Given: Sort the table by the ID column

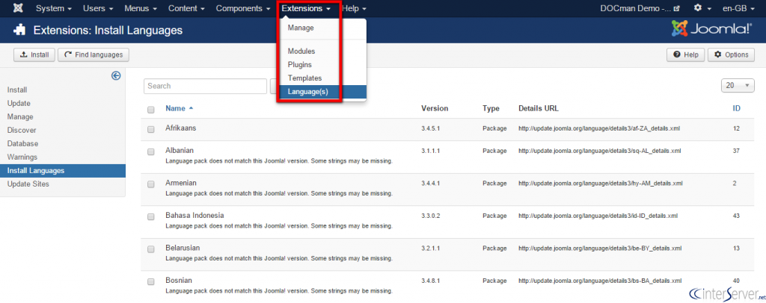Looking at the screenshot, I should (x=736, y=108).
